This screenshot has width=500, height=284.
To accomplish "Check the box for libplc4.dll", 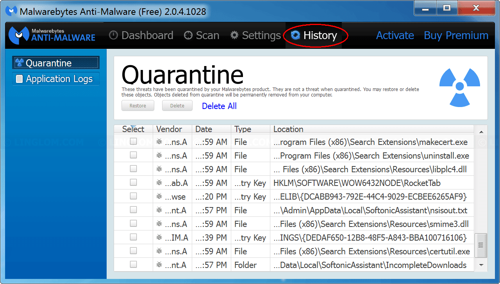I will point(133,169).
